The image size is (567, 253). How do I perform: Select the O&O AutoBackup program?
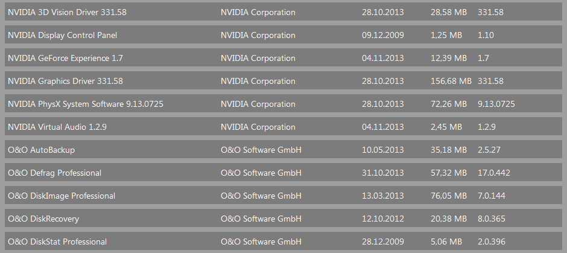point(41,150)
